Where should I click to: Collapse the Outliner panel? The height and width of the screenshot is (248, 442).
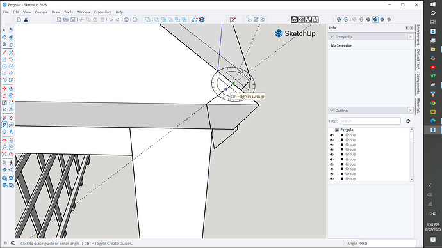(x=332, y=111)
